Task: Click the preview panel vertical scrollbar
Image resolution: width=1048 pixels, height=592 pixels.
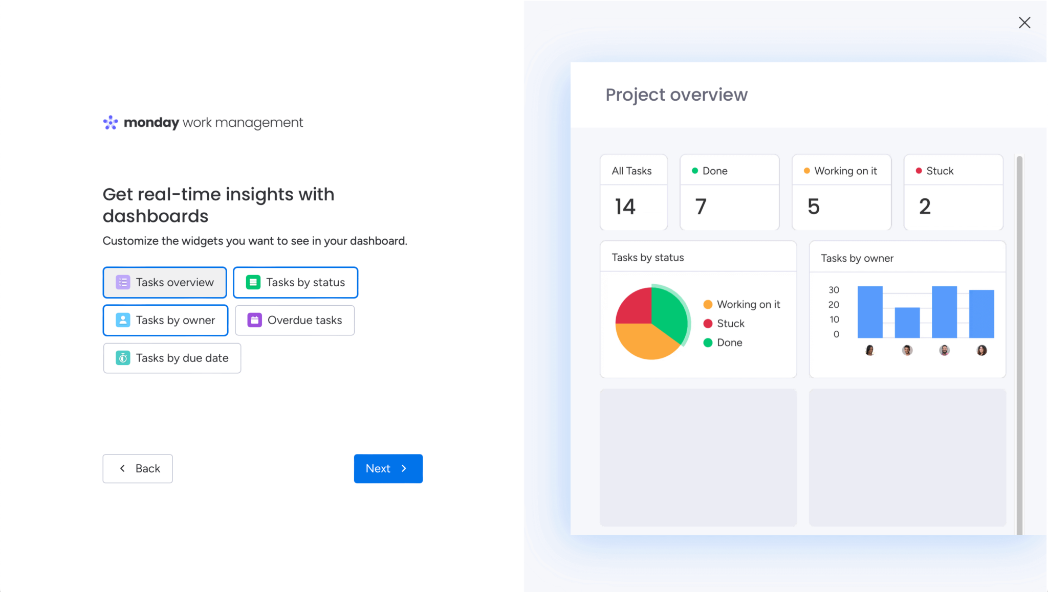Action: (1019, 345)
